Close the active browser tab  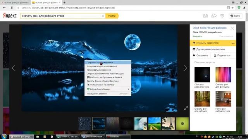[60, 3]
